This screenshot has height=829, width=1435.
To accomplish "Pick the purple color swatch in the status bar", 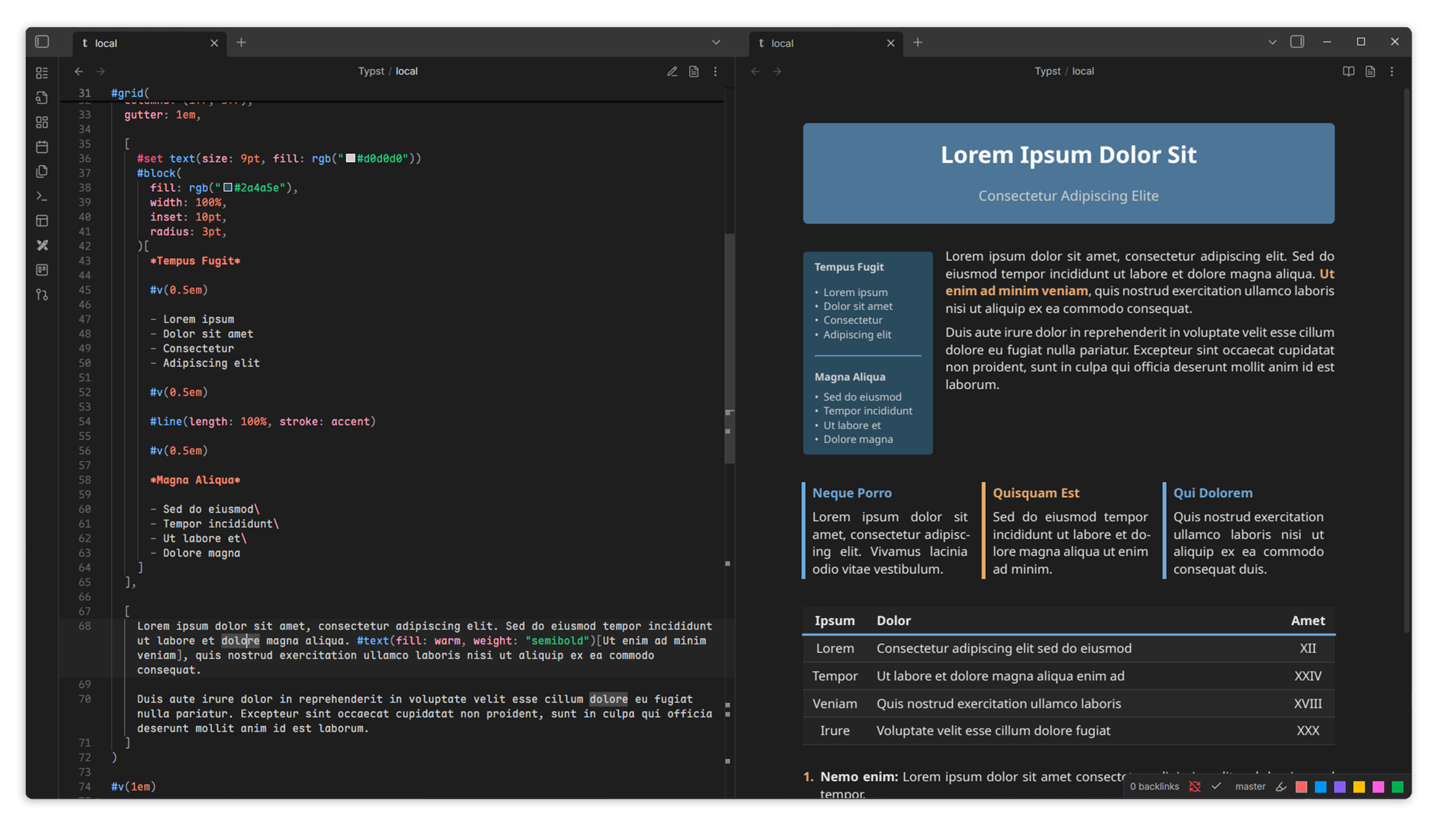I will [1339, 786].
